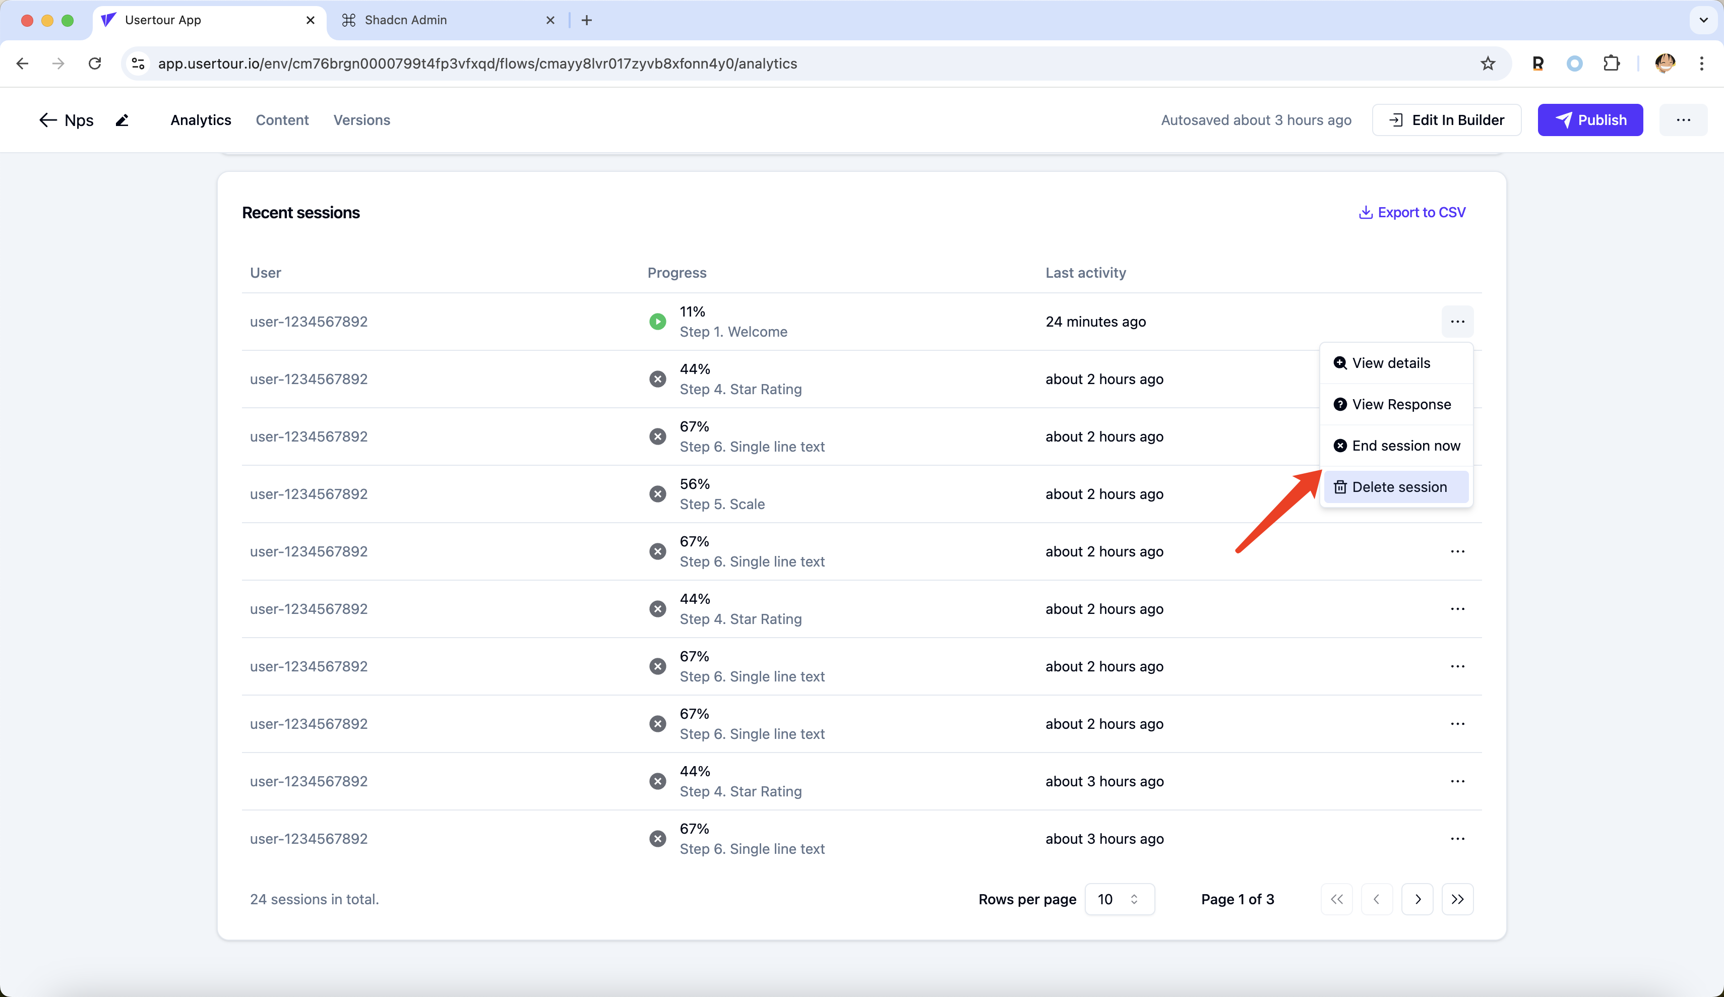Screen dimensions: 1724x997
Task: Open actions menu for 67% session below the dropdown
Action: (x=1457, y=551)
